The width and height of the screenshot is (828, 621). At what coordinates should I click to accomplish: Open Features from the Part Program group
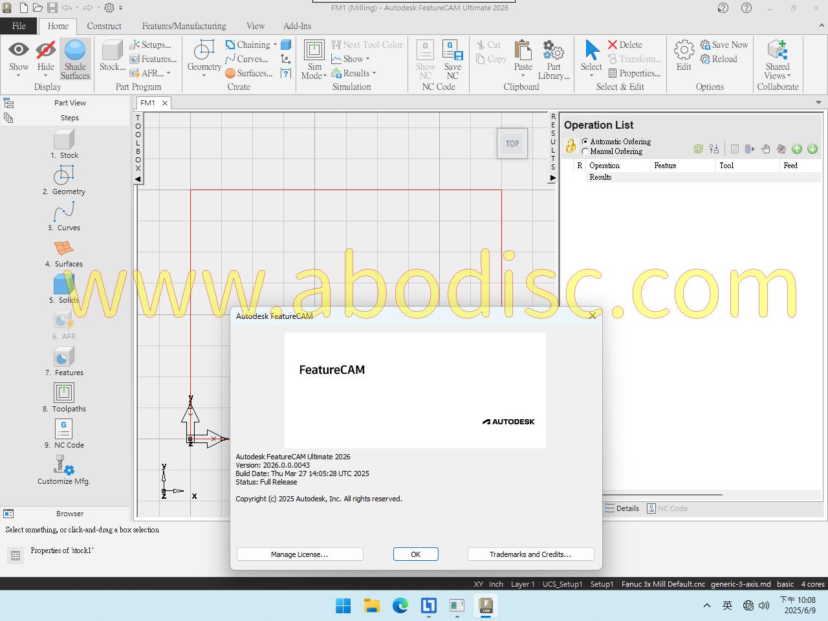(x=153, y=59)
